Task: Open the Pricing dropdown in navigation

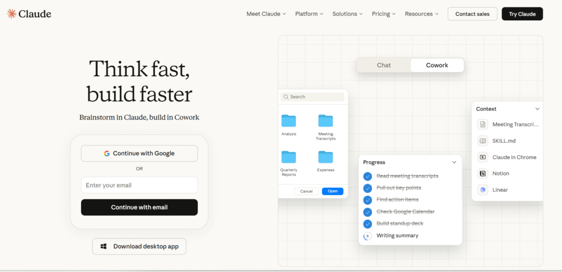Action: point(384,14)
